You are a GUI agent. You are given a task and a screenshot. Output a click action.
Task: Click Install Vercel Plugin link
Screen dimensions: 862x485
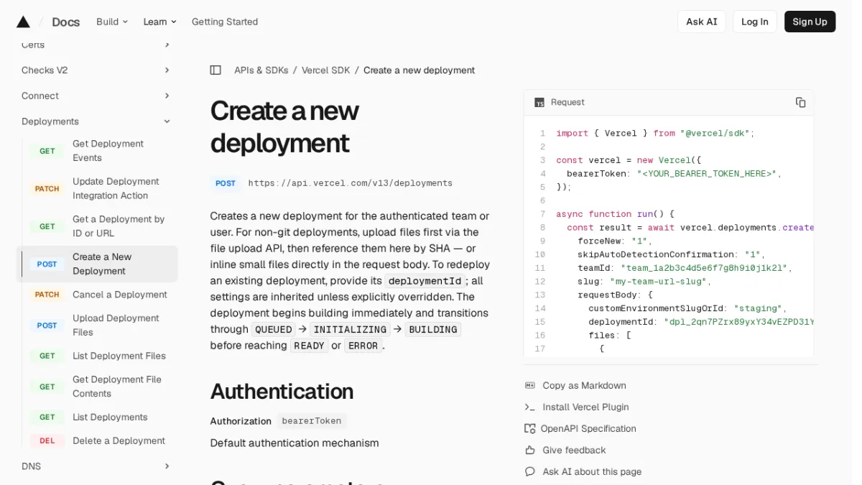[x=586, y=407]
